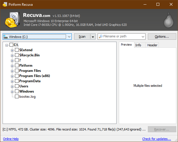This screenshot has height=142, width=178.
Task: Click into the Filename or path field
Action: [x=122, y=37]
